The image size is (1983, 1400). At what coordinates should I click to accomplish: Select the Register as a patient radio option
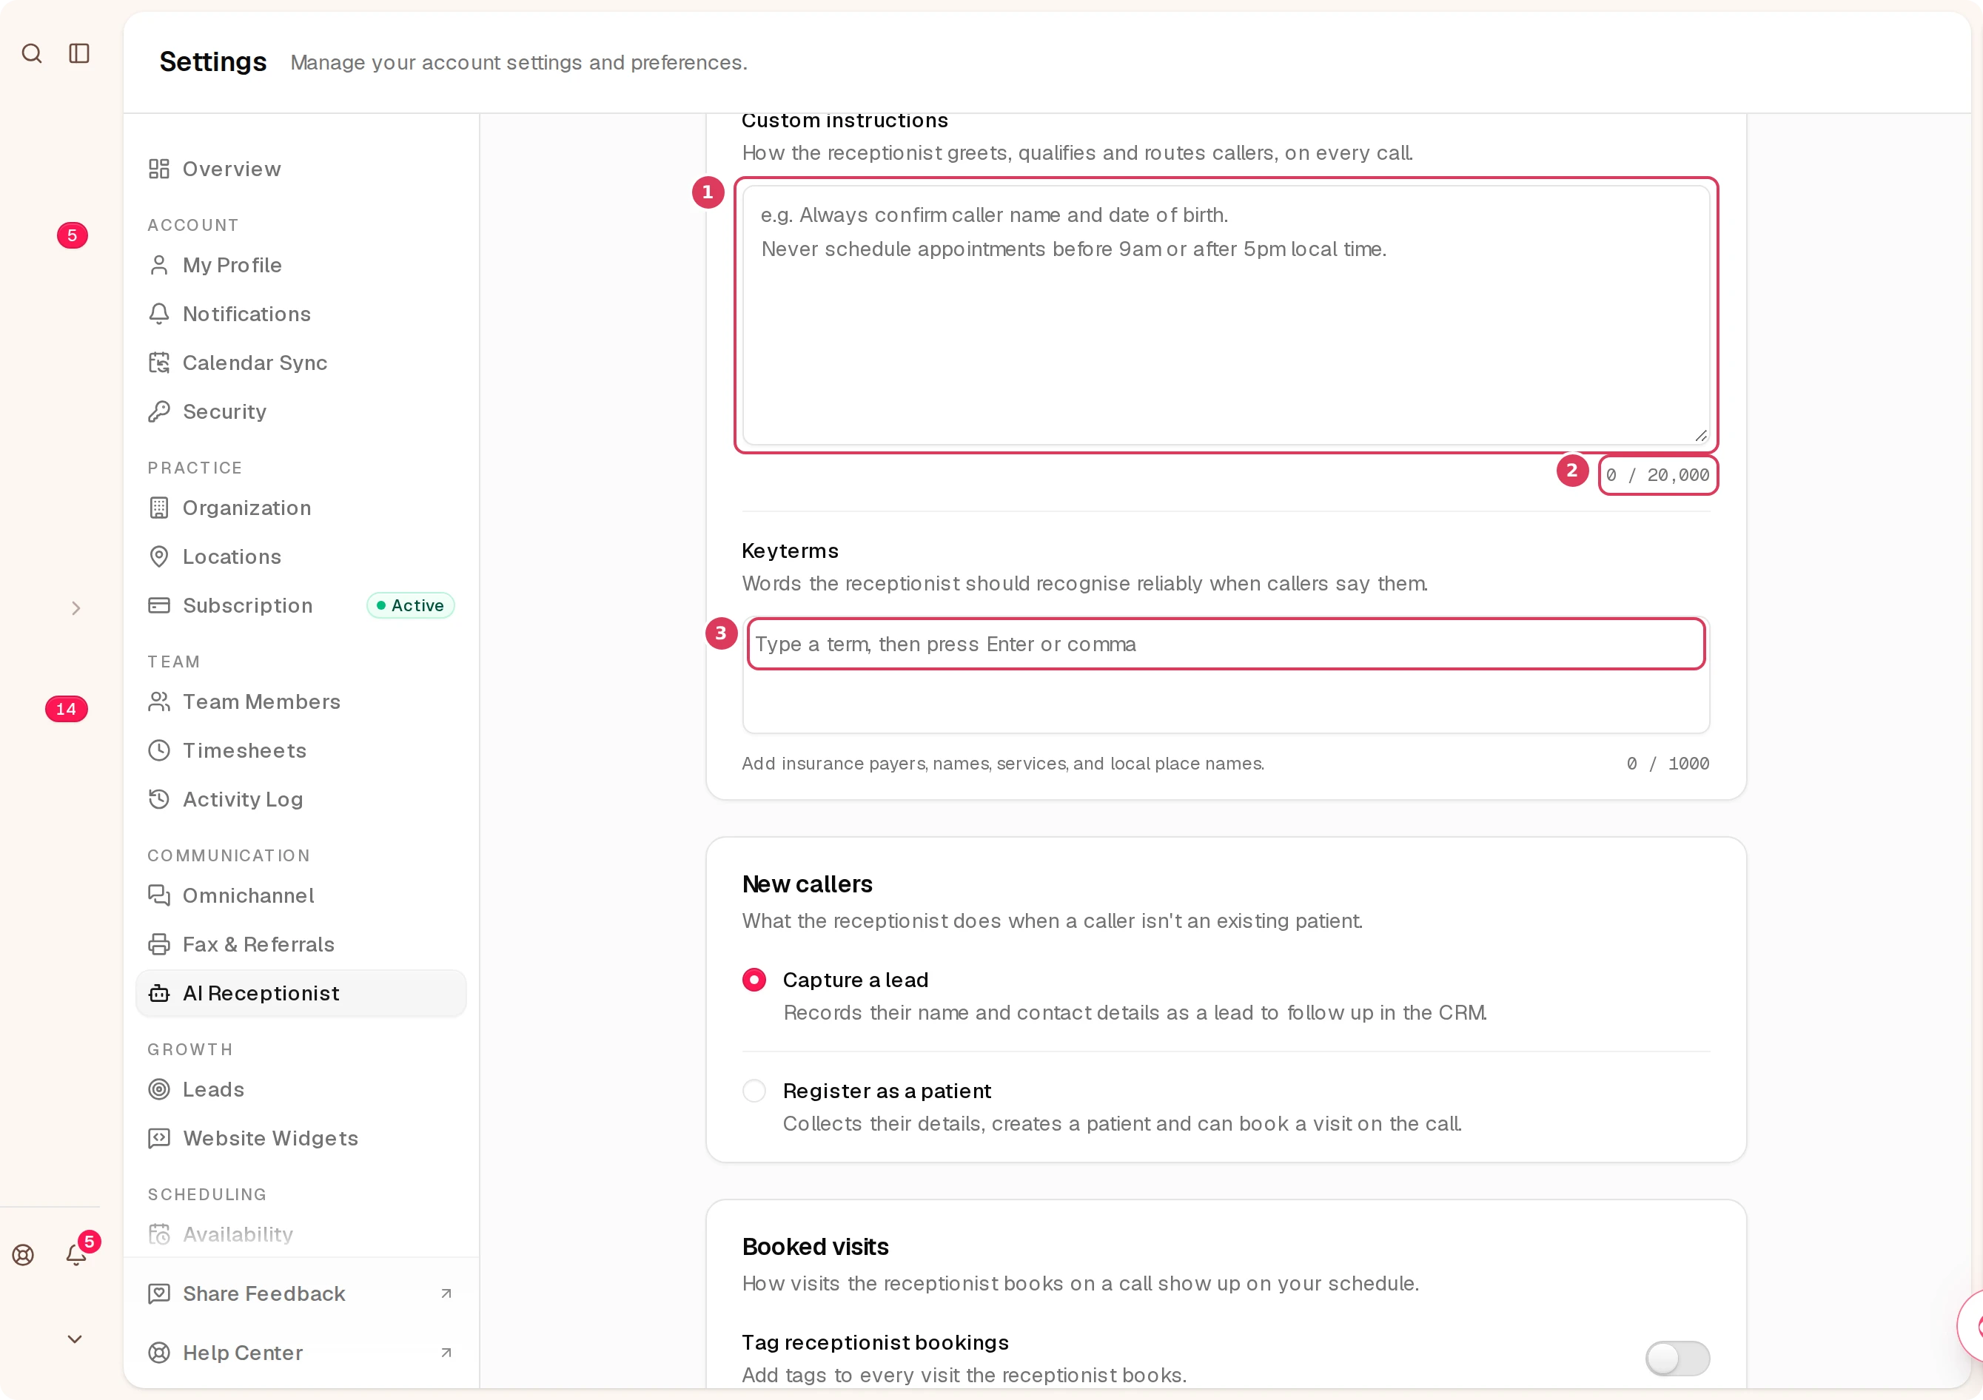(754, 1091)
